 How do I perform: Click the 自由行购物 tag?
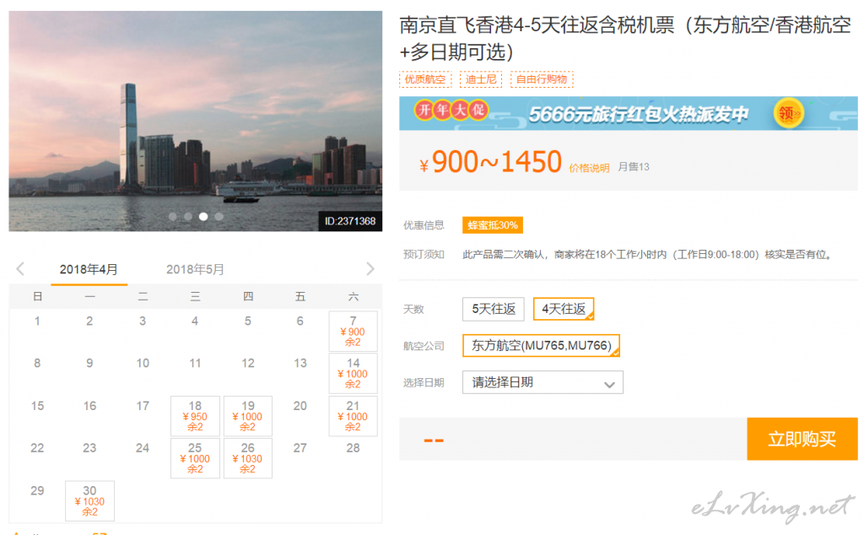[x=542, y=79]
